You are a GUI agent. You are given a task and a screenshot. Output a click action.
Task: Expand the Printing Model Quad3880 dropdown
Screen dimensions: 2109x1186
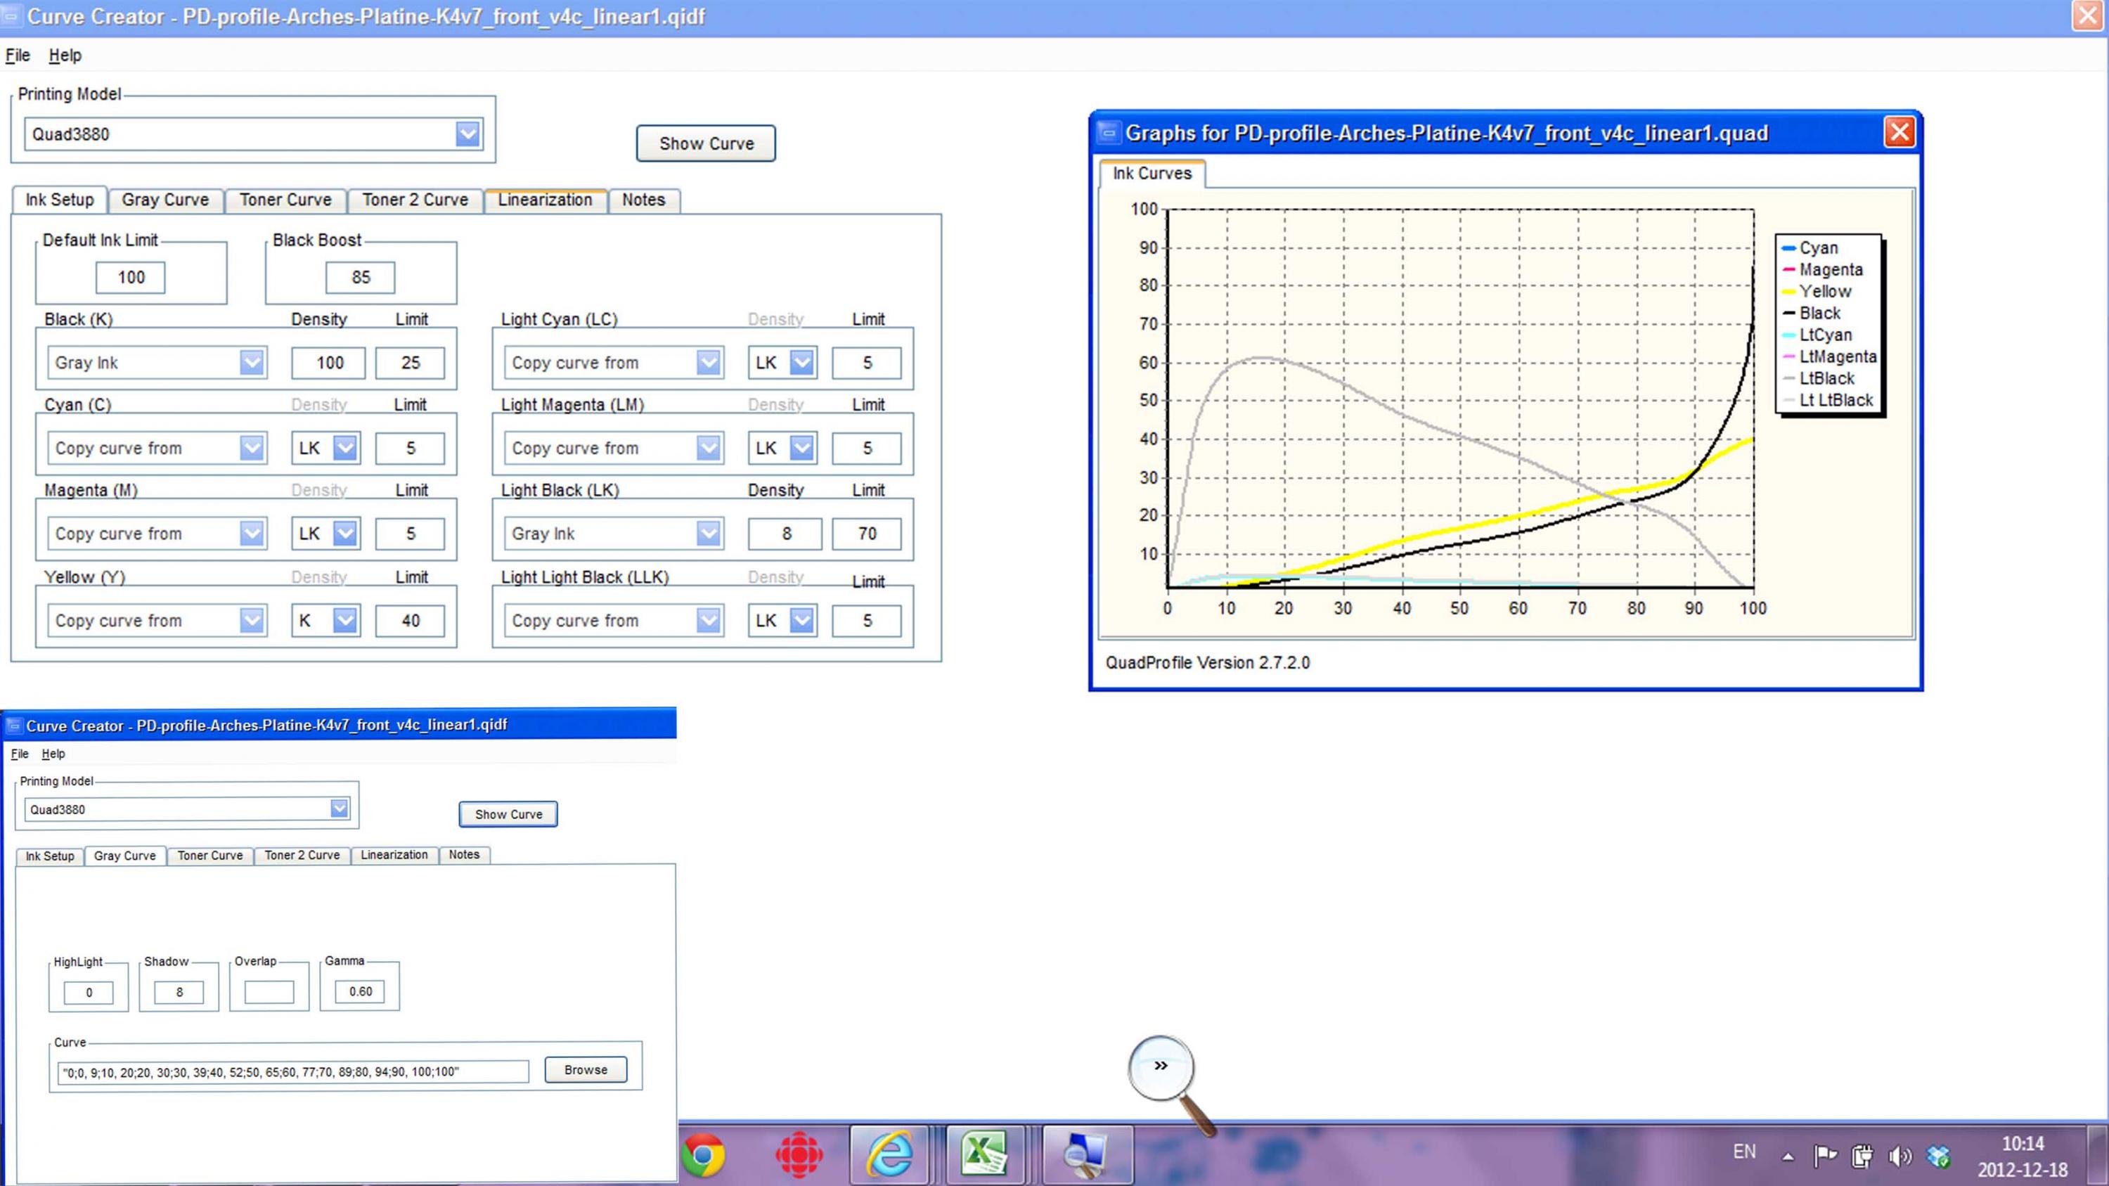467,134
